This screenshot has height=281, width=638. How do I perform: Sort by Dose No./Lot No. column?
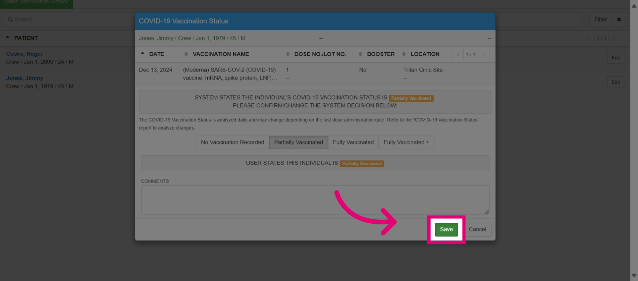(x=320, y=54)
